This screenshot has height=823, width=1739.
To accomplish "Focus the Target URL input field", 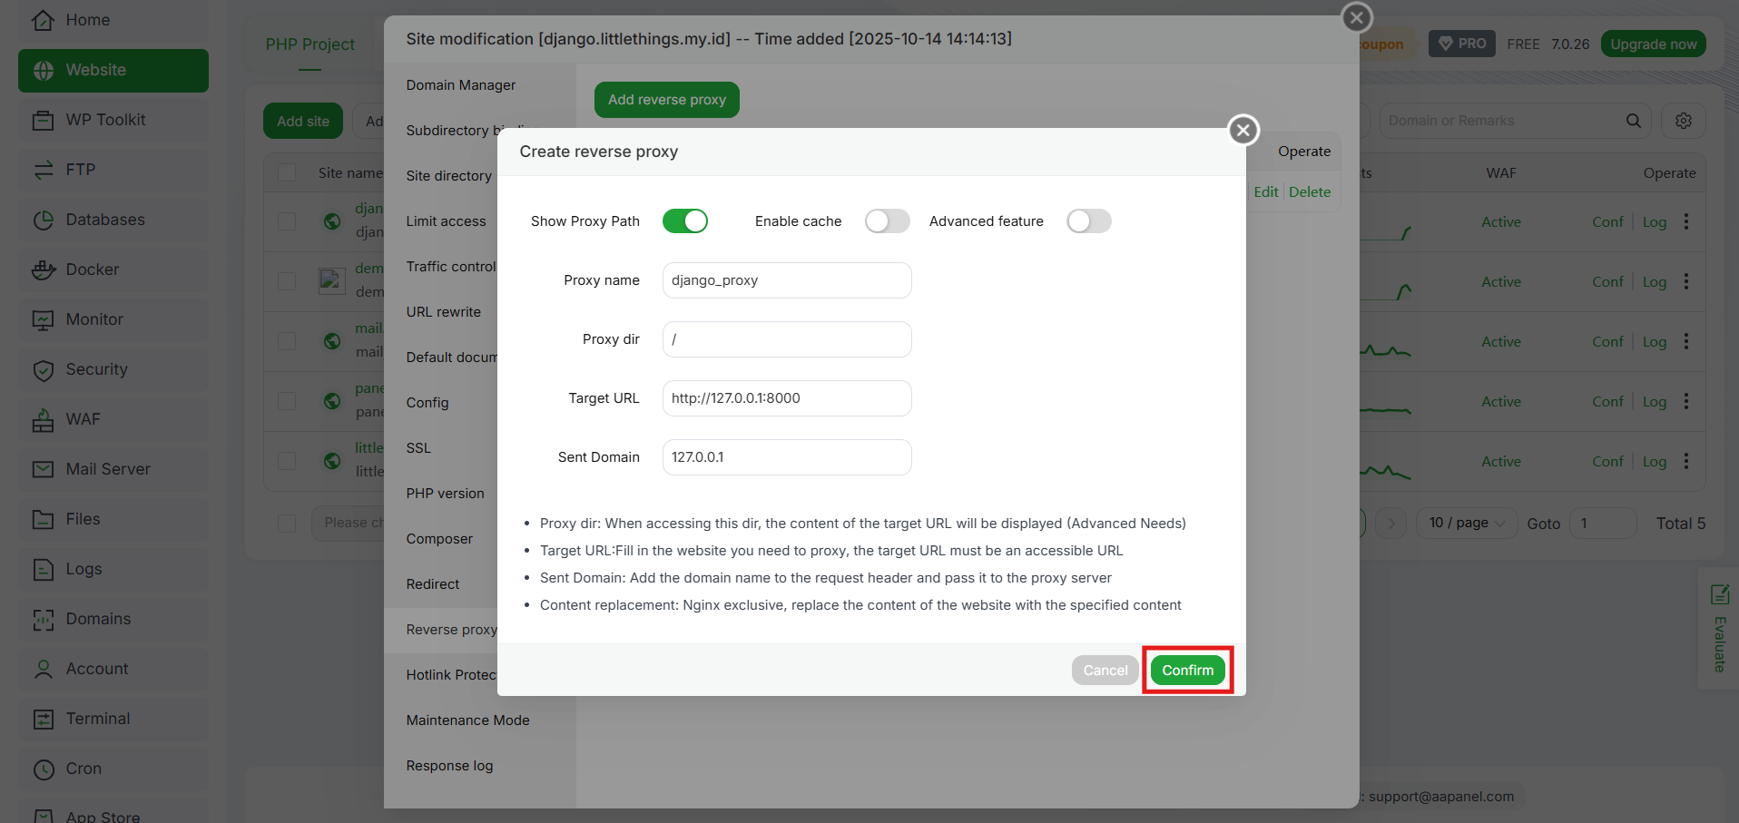I will point(787,398).
